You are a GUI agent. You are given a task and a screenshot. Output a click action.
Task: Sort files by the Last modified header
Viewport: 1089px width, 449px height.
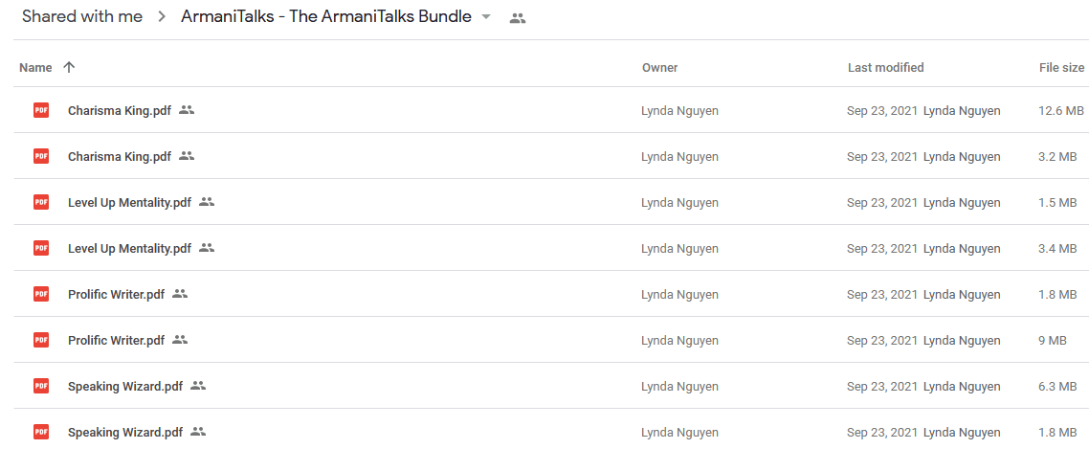(x=885, y=67)
